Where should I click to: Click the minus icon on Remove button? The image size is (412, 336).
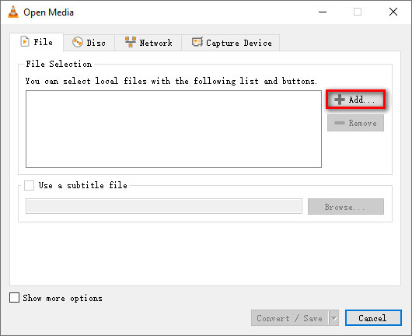click(339, 123)
